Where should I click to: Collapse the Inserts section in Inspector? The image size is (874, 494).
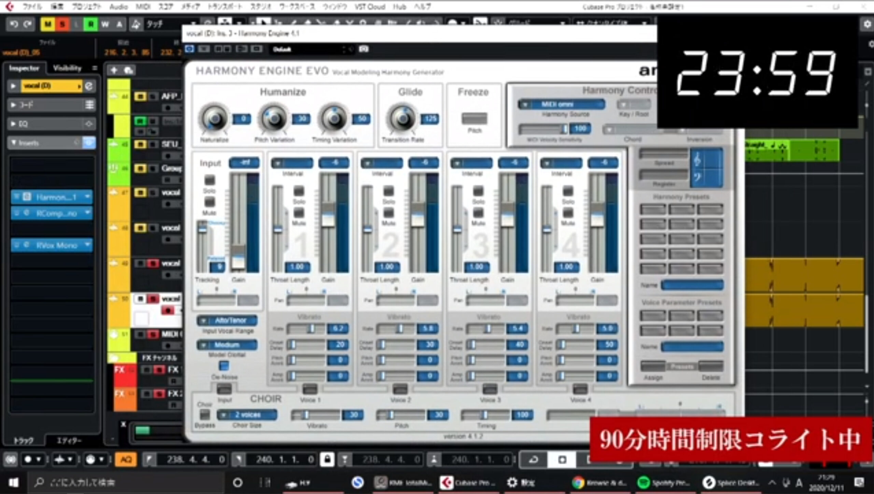[14, 143]
